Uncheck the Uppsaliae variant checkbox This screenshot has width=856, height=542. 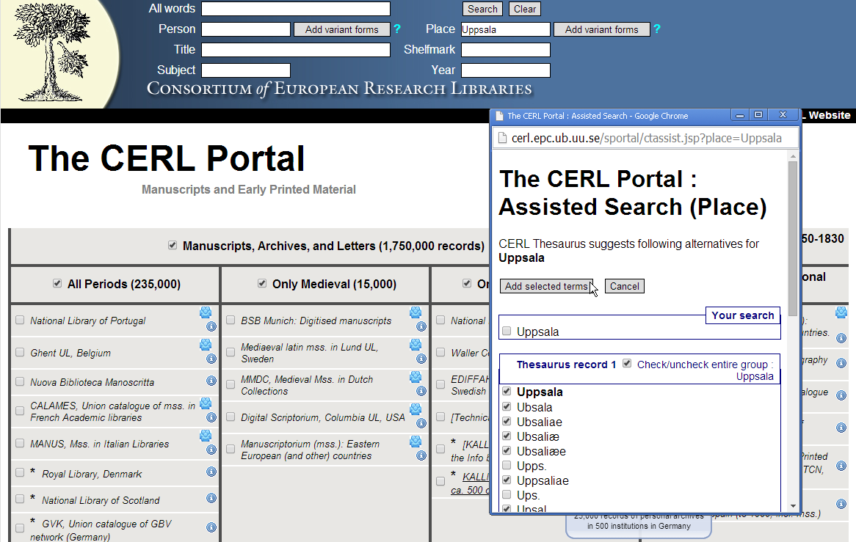tap(507, 480)
